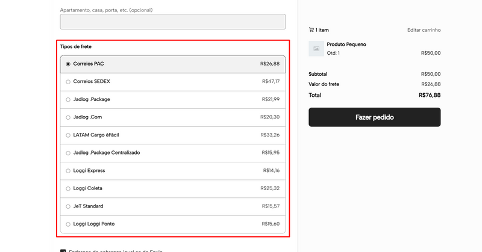Image resolution: width=482 pixels, height=252 pixels.
Task: Click the Qtd: 1 quantity text
Action: click(333, 53)
